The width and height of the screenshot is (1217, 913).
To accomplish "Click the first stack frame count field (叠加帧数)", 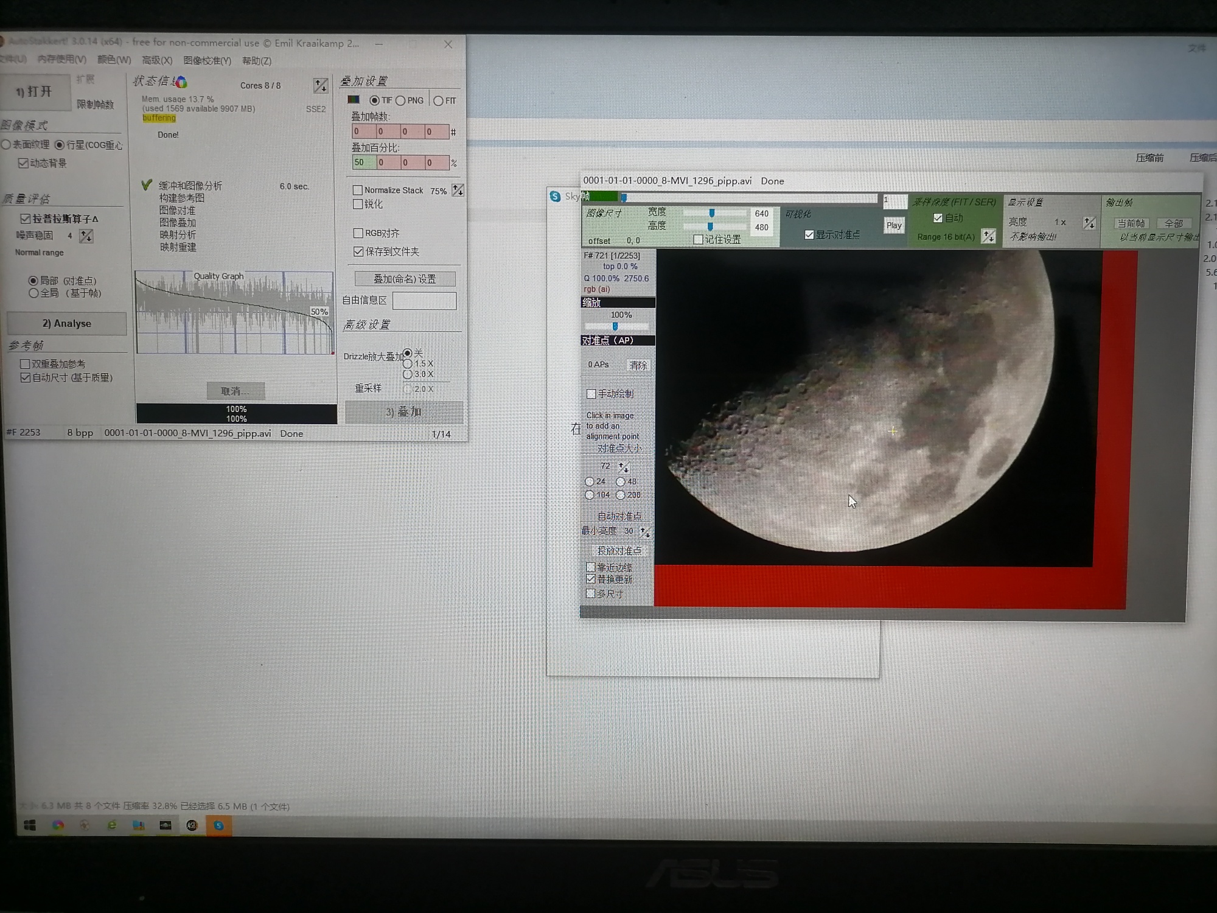I will tap(364, 131).
